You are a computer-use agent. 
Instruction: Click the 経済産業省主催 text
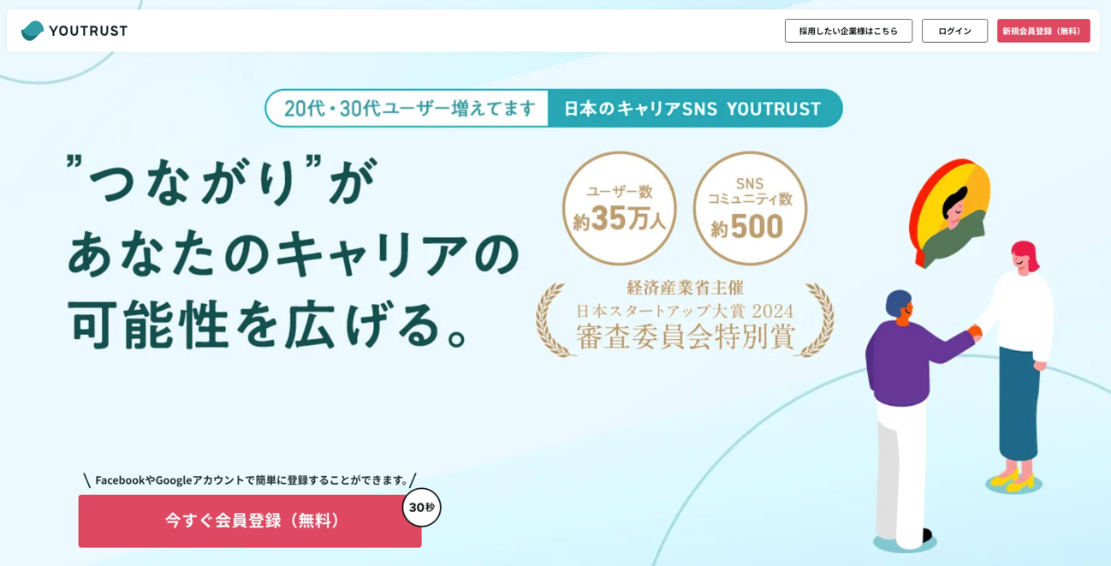[685, 288]
